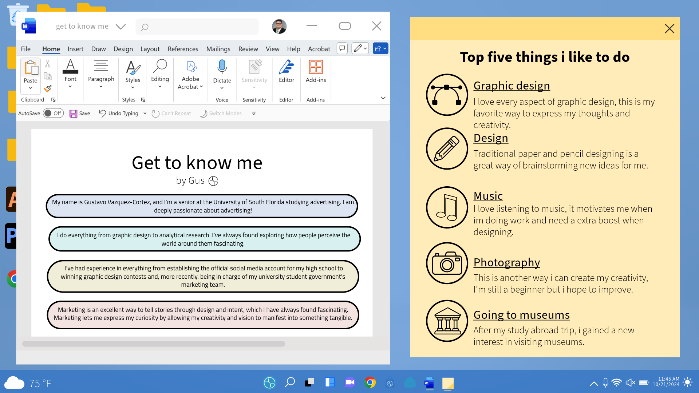699x393 pixels.
Task: Click the Cut scissors icon
Action: point(48,64)
